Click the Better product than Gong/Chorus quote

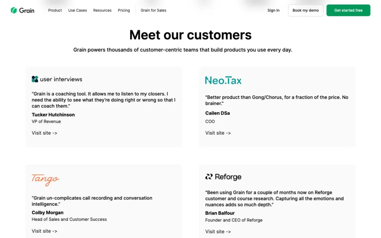click(277, 100)
